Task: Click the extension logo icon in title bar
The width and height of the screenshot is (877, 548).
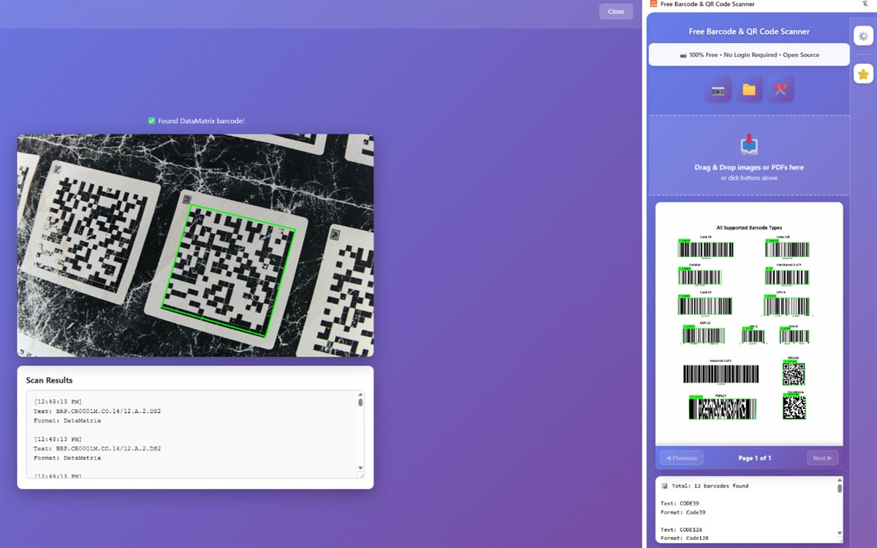Action: pyautogui.click(x=653, y=4)
